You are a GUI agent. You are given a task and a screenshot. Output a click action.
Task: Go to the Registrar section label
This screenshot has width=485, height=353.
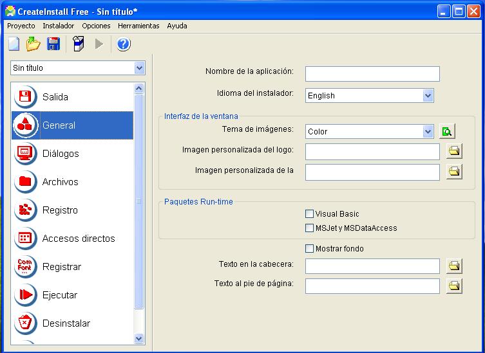click(62, 267)
